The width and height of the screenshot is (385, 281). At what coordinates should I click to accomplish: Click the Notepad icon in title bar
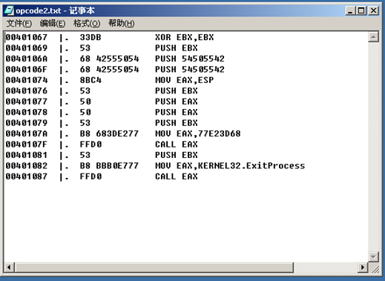pos(9,10)
